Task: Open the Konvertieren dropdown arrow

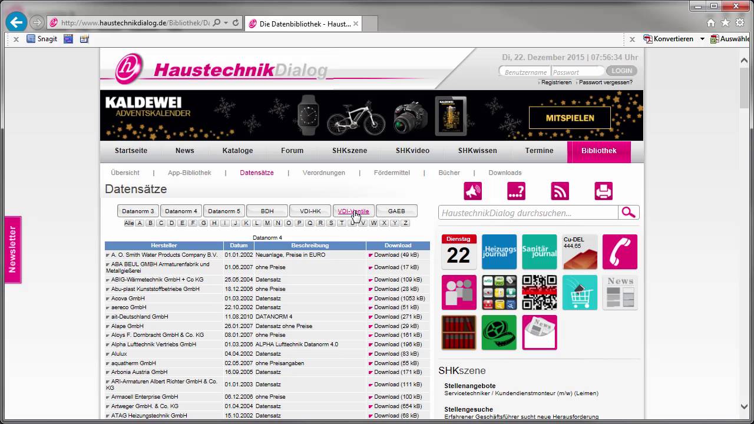Action: tap(702, 39)
